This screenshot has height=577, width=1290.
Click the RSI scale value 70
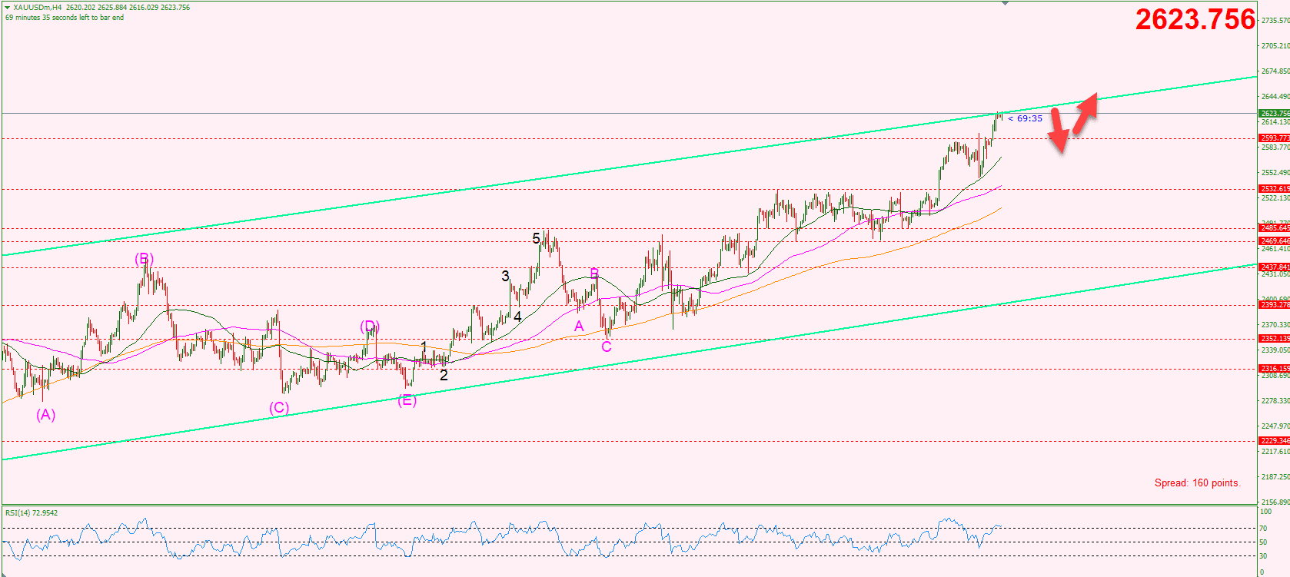[1263, 529]
